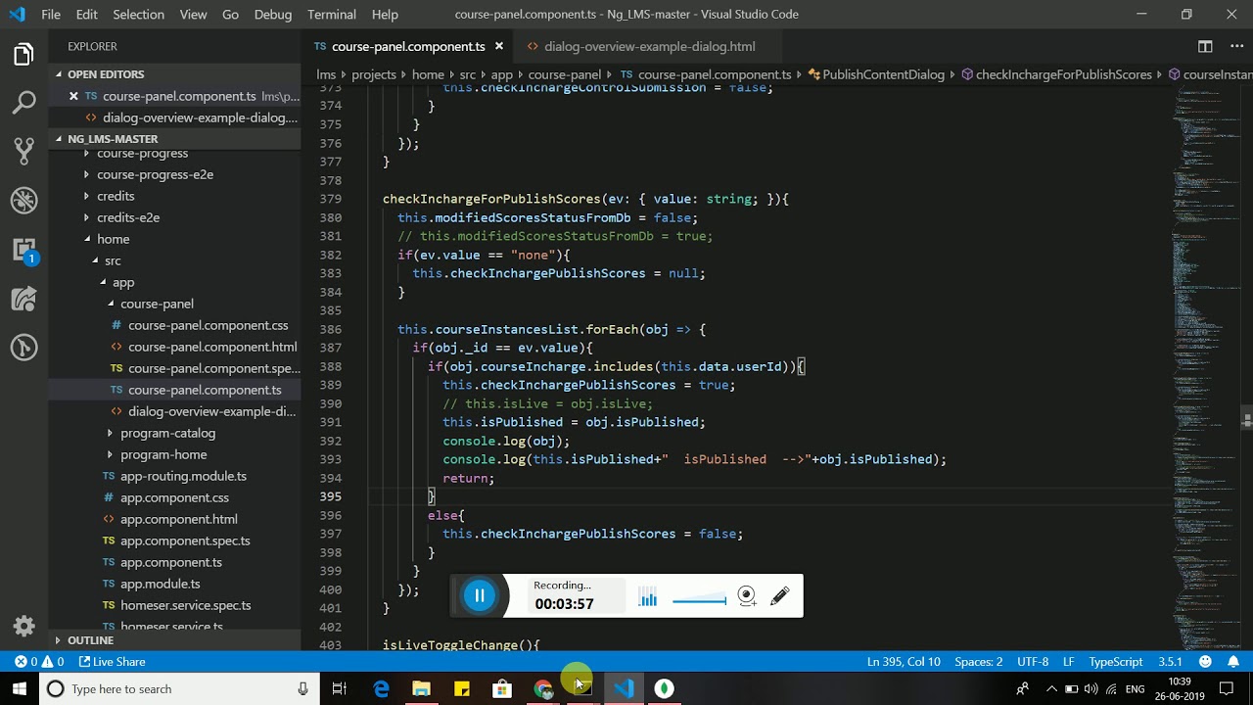Open the GitLens view in activity bar
The width and height of the screenshot is (1253, 705).
point(23,348)
